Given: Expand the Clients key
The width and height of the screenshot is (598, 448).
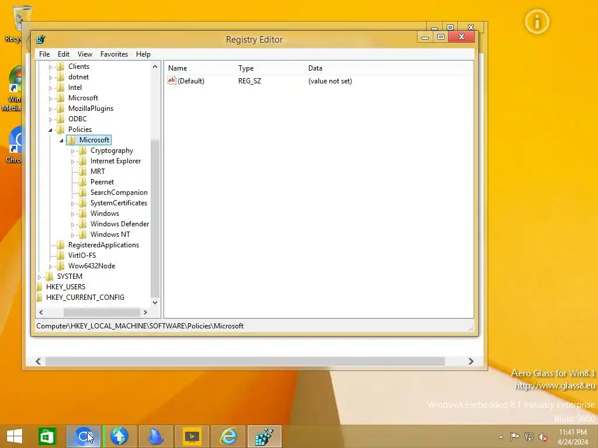Looking at the screenshot, I should click(50, 67).
